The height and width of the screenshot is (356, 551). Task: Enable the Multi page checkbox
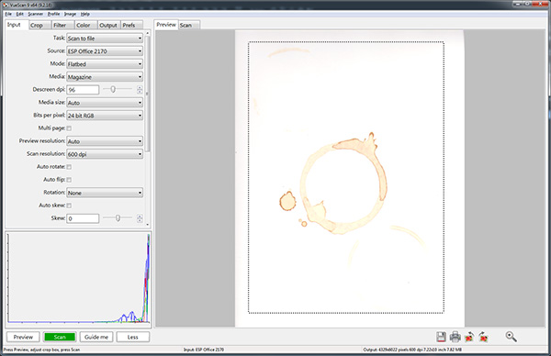pos(69,128)
